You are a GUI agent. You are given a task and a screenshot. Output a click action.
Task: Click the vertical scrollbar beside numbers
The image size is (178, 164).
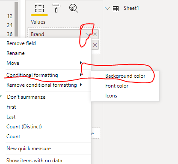16,19
